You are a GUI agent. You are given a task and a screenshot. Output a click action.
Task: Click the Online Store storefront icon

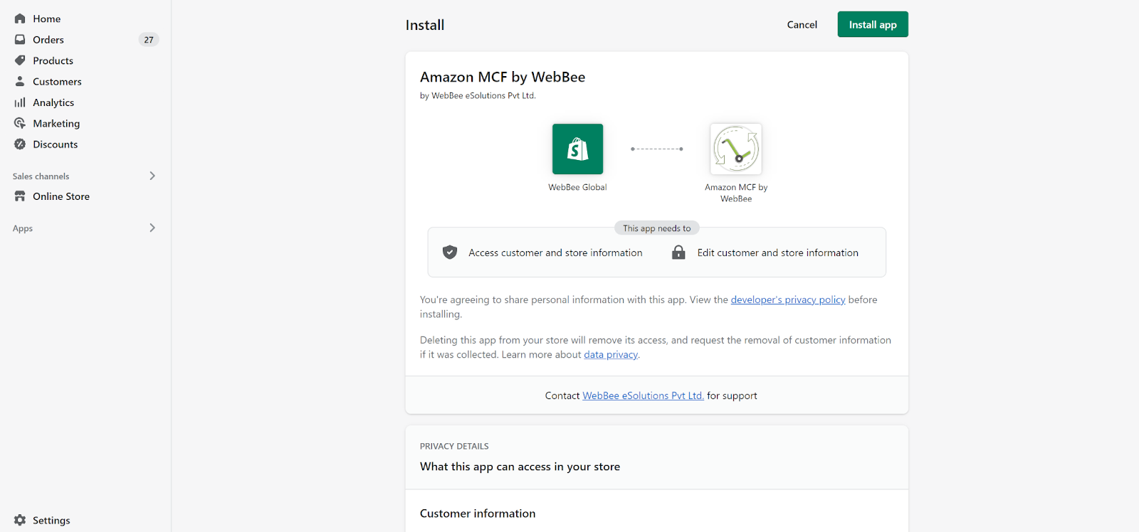click(20, 196)
